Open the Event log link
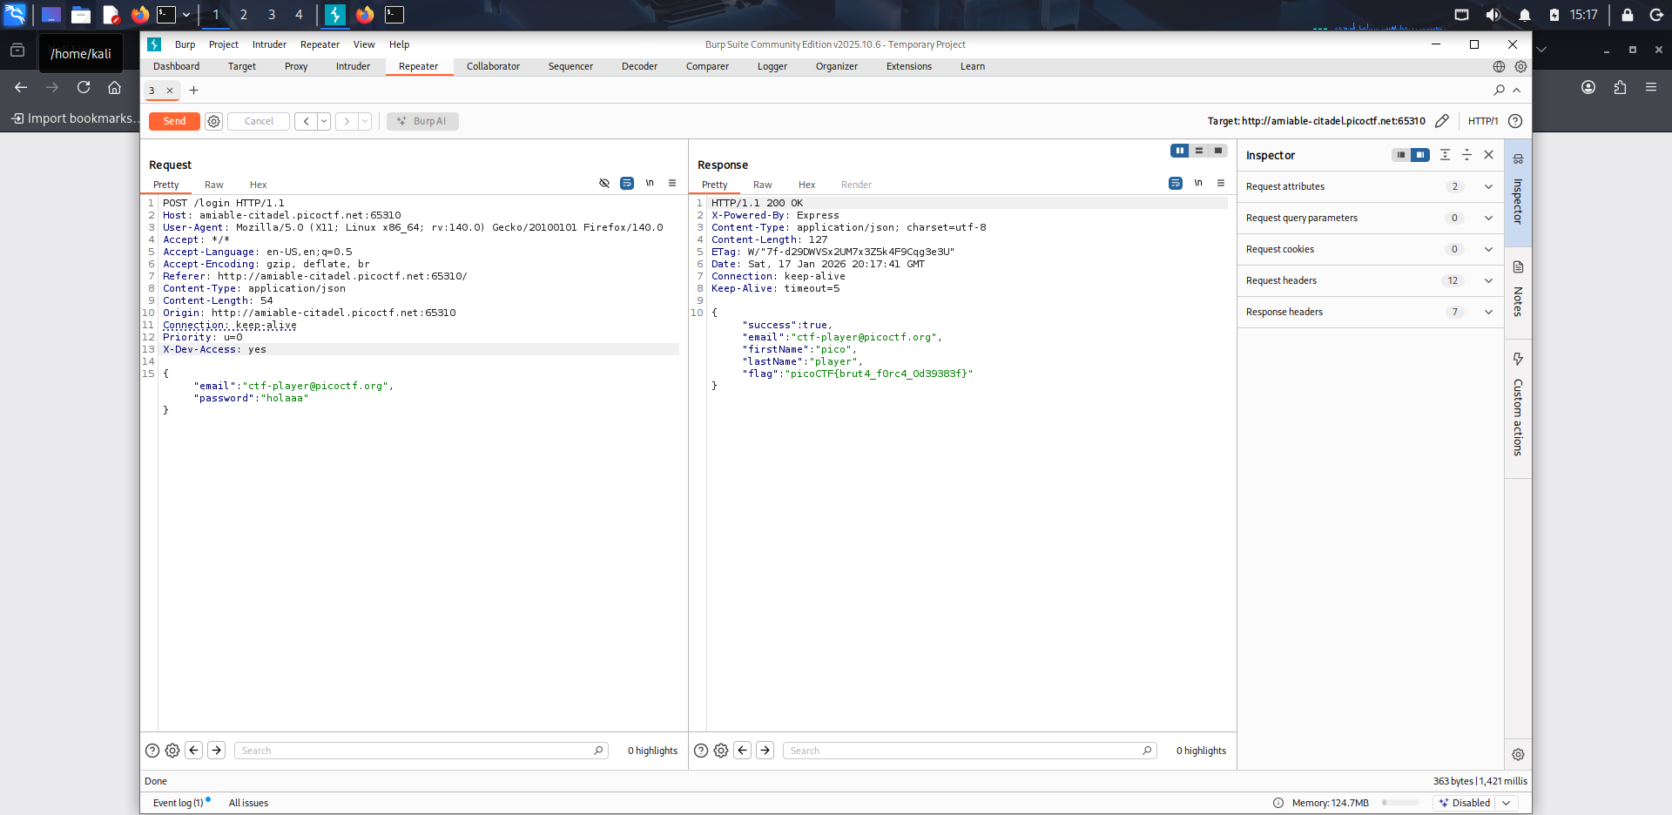 click(178, 803)
